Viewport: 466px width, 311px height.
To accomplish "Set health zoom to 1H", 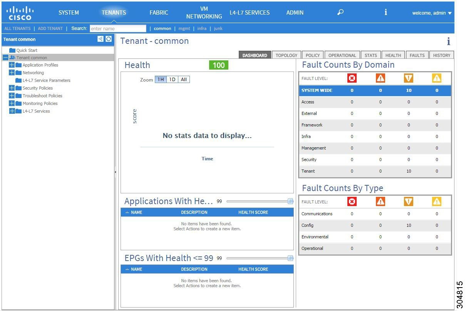I will (161, 80).
